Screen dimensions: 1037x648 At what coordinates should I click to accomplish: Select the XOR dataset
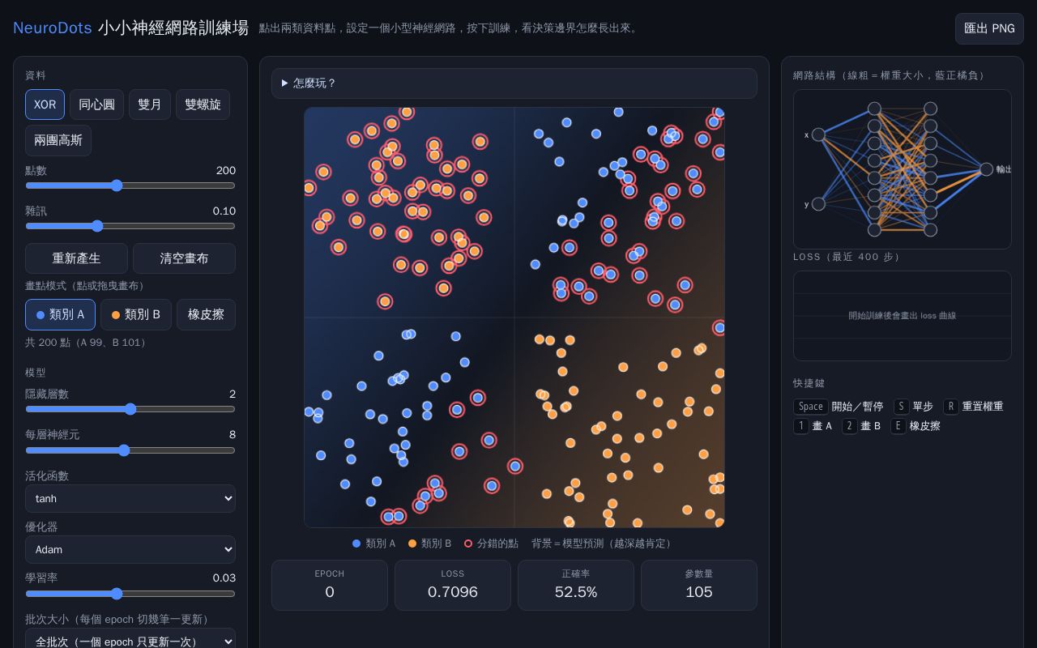(x=45, y=104)
